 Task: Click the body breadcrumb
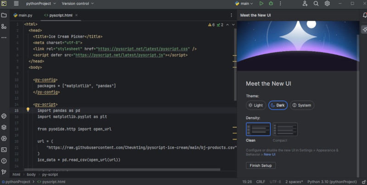pos(31,174)
